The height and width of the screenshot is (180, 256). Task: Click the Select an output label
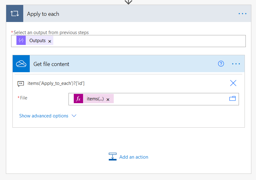click(51, 33)
